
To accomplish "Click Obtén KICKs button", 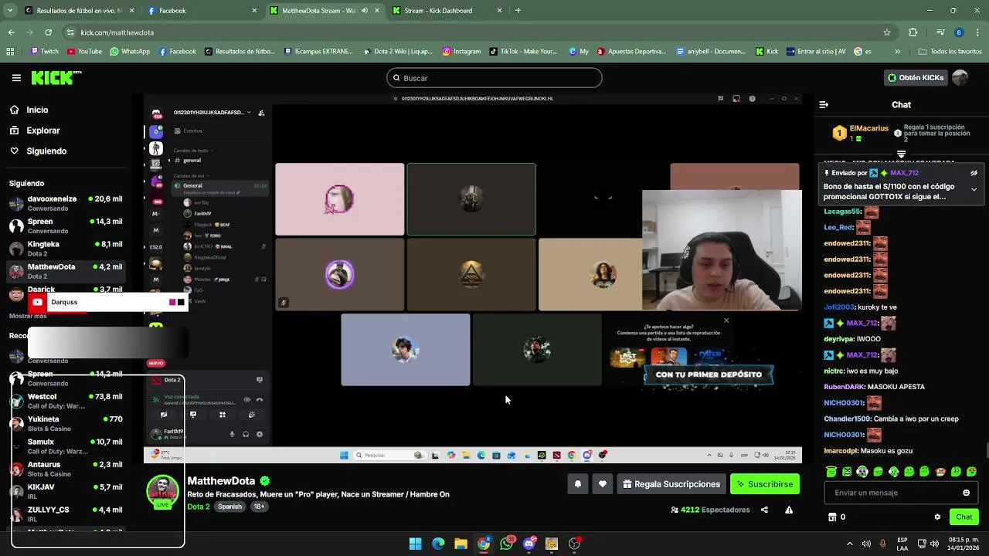I will (x=915, y=78).
